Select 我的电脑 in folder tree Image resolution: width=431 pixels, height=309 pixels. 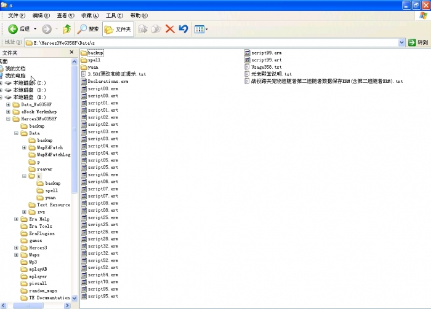point(15,76)
